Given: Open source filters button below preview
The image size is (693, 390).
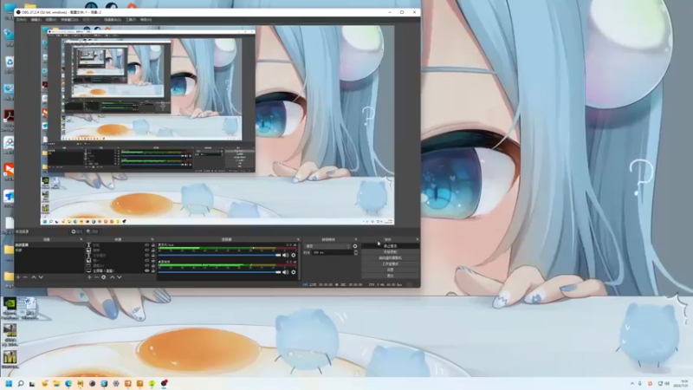Looking at the screenshot, I should pos(93,231).
